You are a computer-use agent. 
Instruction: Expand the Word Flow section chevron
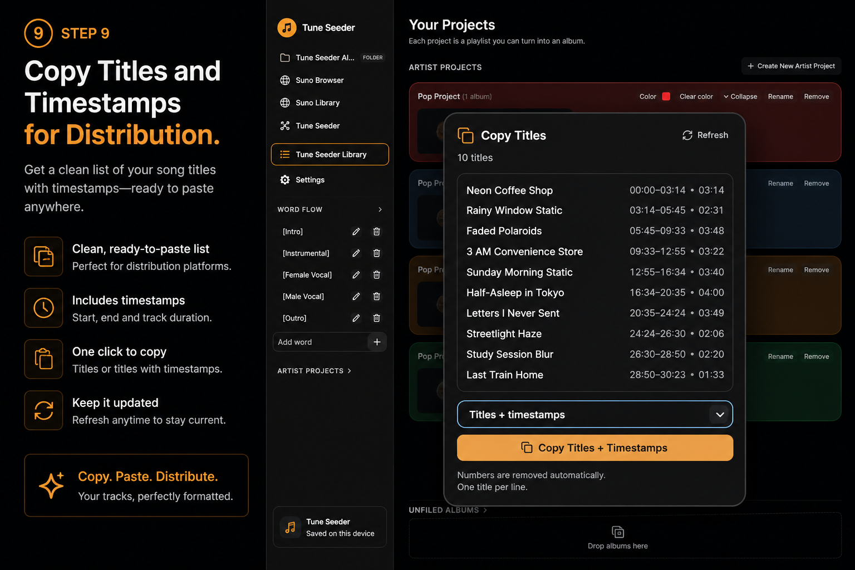tap(380, 209)
